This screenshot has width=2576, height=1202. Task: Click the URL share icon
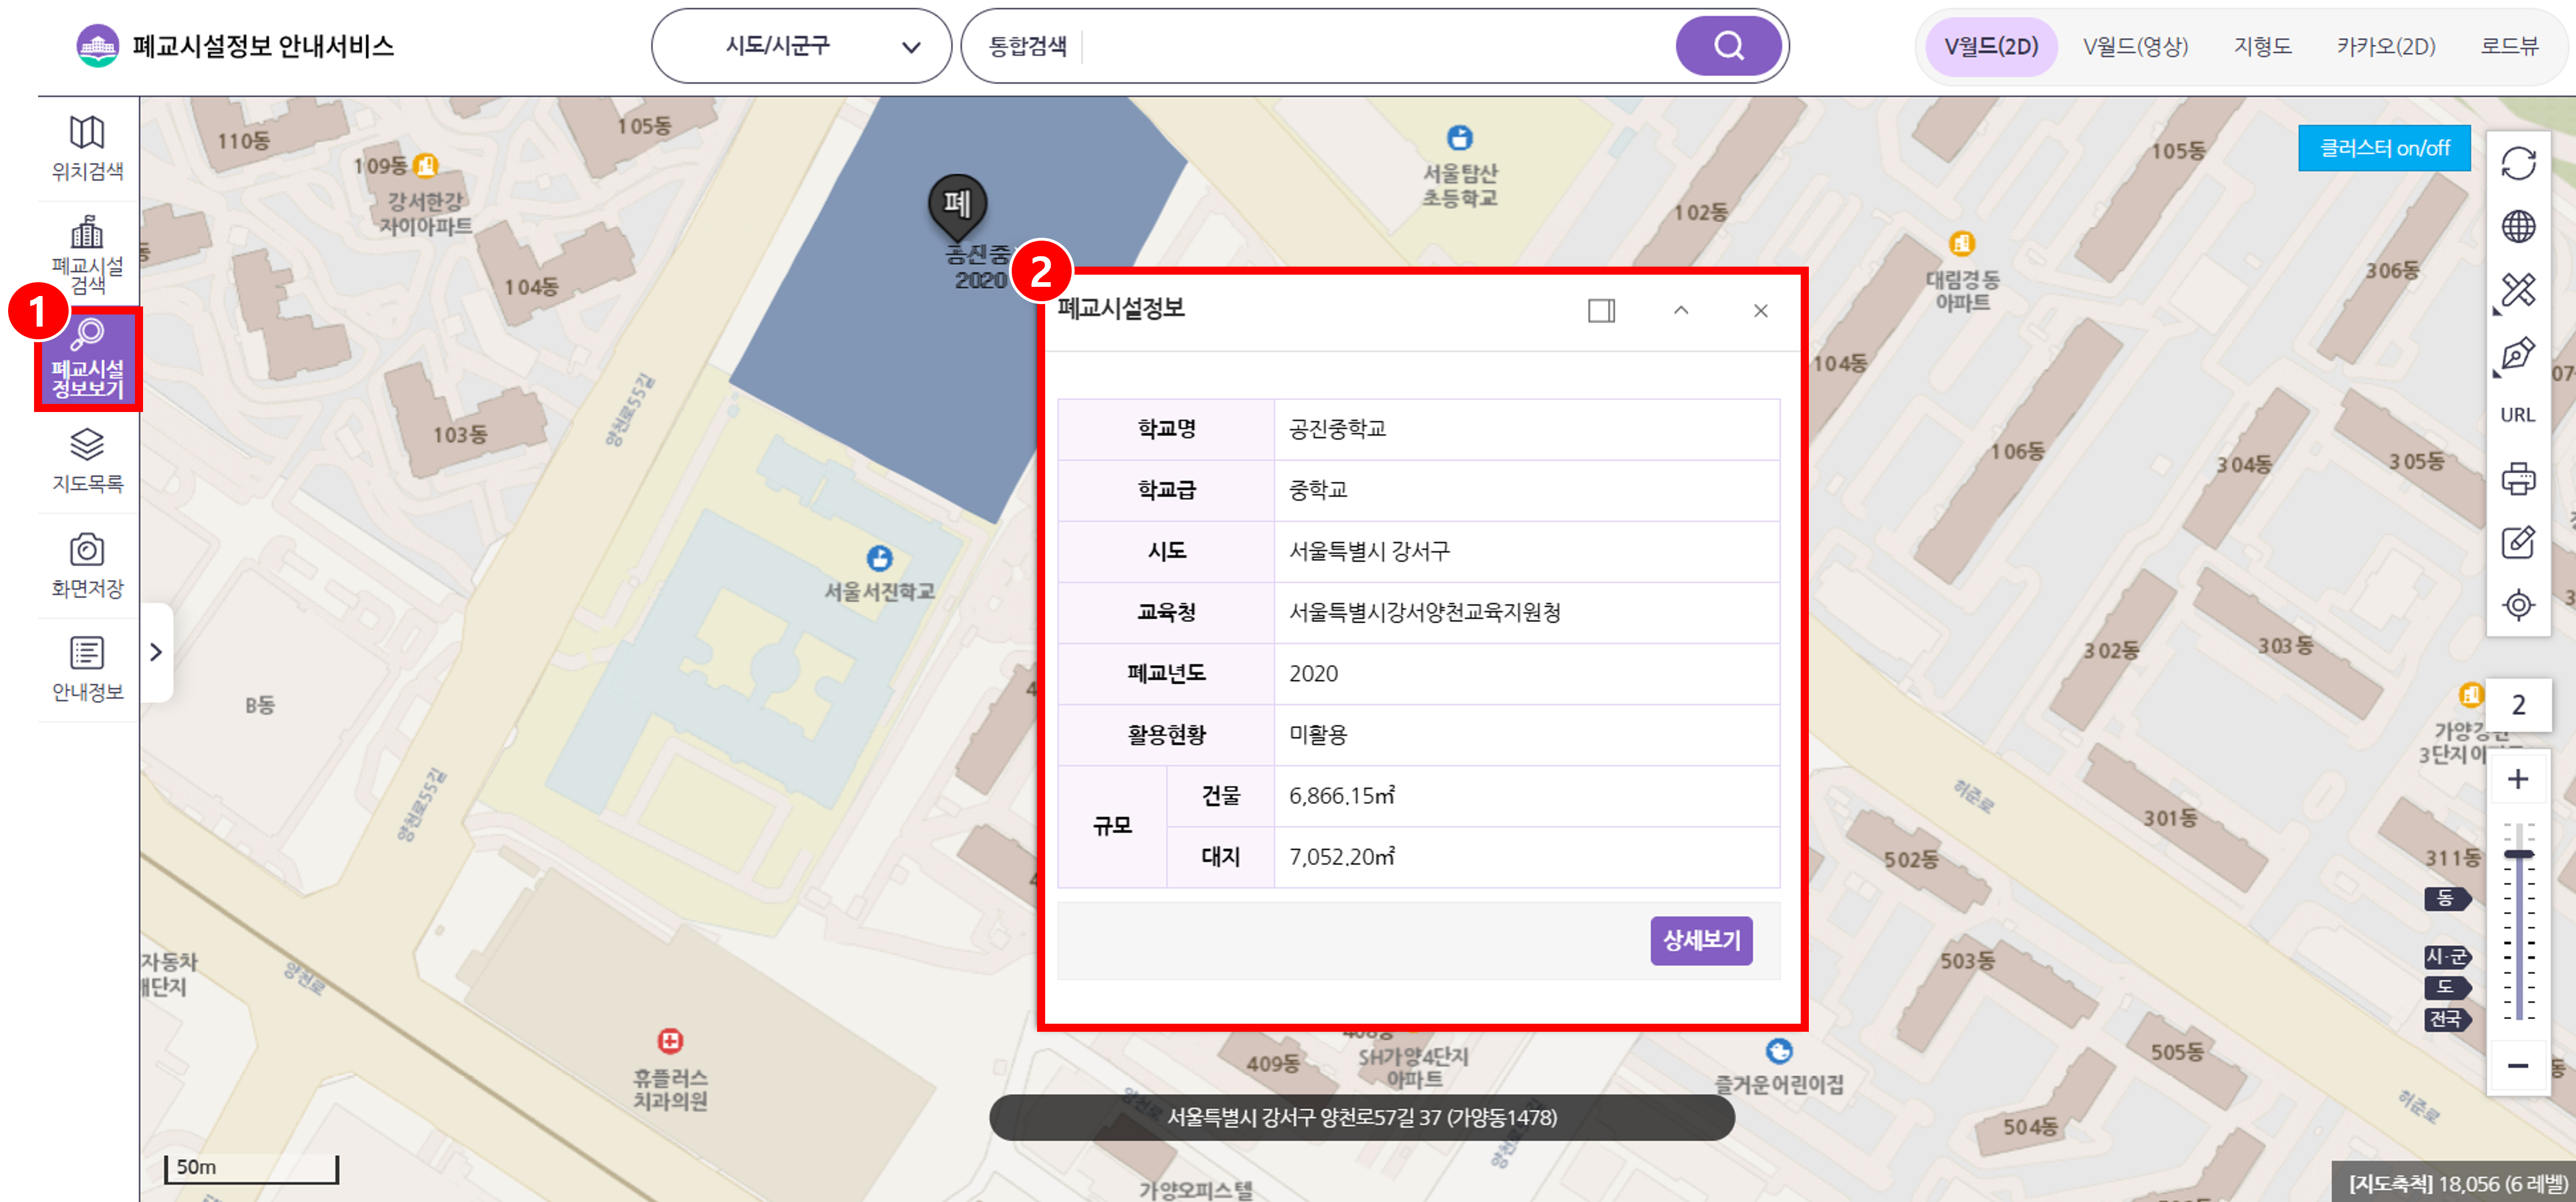[2519, 415]
